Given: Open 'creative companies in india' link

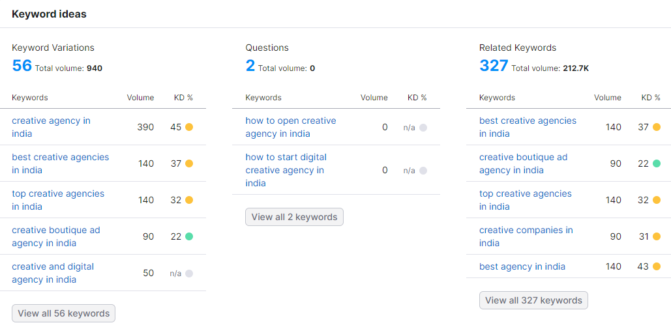Looking at the screenshot, I should coord(526,236).
